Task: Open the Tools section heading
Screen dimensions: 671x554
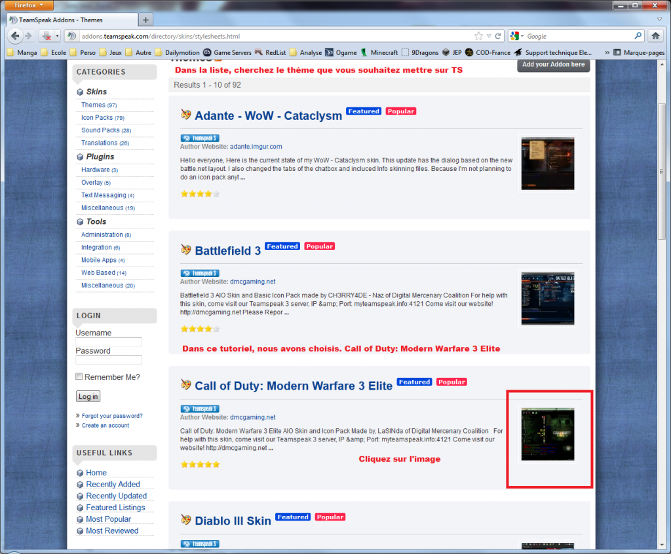Action: coord(96,221)
